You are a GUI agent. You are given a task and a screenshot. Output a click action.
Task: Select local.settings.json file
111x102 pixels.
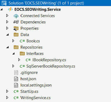point(36,85)
